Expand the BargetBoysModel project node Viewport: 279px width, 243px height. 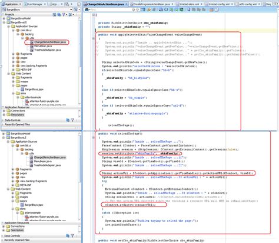[x=4, y=18]
